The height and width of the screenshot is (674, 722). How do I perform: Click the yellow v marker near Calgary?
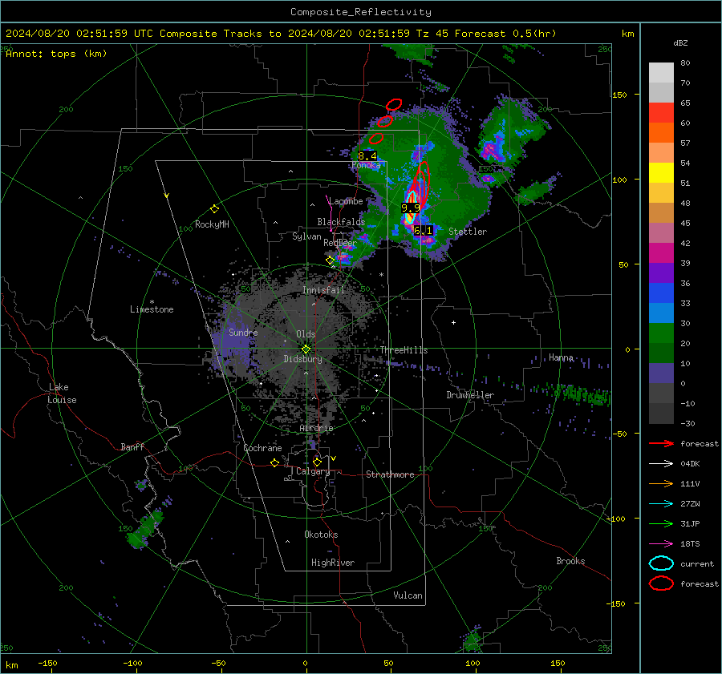(x=334, y=458)
